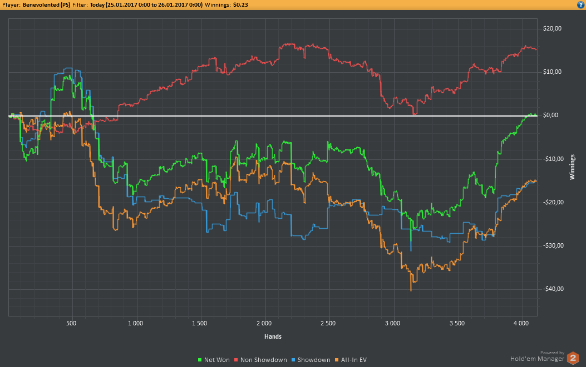
Task: Click the player name Benevolented (PS)
Action: click(46, 5)
